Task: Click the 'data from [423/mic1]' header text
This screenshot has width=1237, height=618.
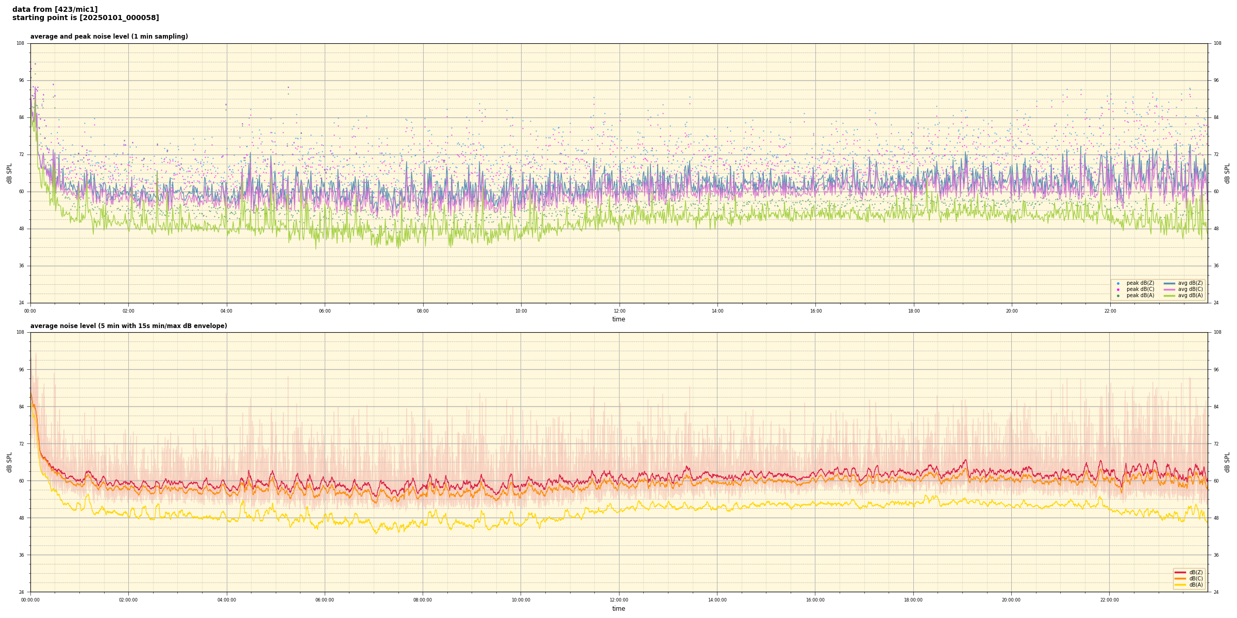Action: tap(55, 9)
